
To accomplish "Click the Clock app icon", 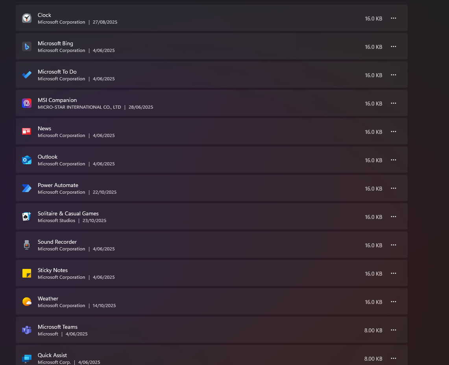I will (x=27, y=18).
